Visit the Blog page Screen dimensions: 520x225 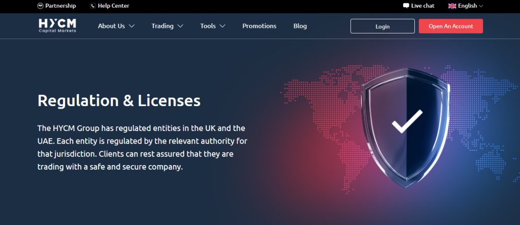point(300,26)
